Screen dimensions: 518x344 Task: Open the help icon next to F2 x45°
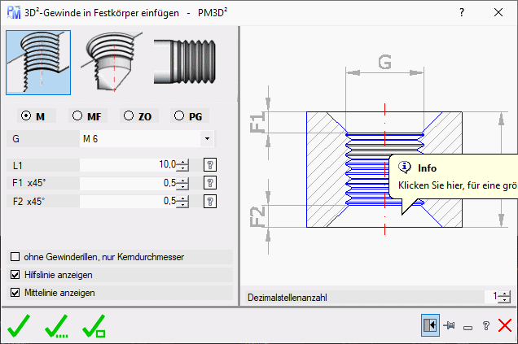[209, 202]
